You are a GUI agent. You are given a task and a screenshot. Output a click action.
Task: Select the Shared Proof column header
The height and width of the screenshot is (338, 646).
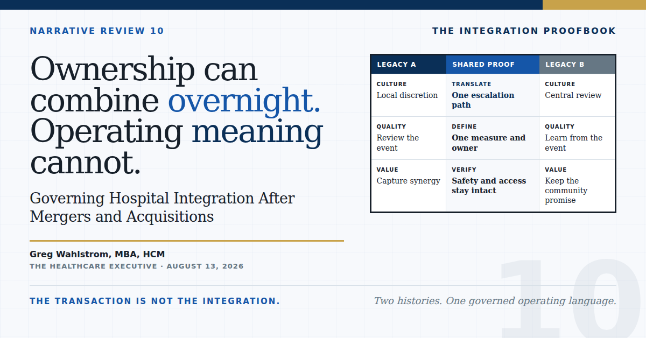pos(493,65)
